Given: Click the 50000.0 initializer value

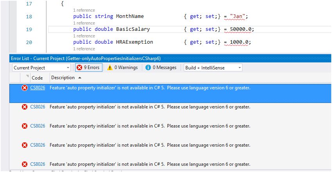Looking at the screenshot, I should [240, 29].
